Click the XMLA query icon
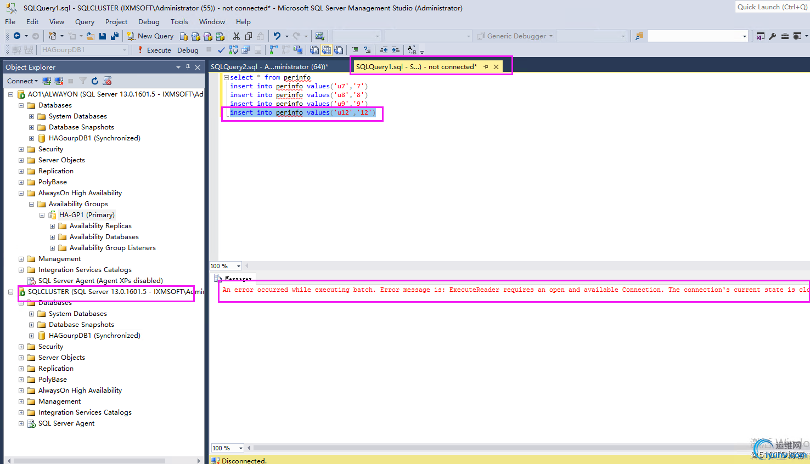This screenshot has height=464, width=810. [220, 36]
